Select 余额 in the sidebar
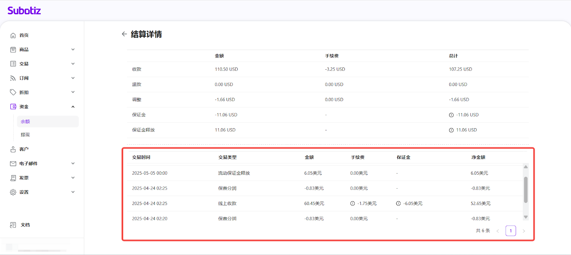Viewport: 571px width, 255px height. (25, 122)
